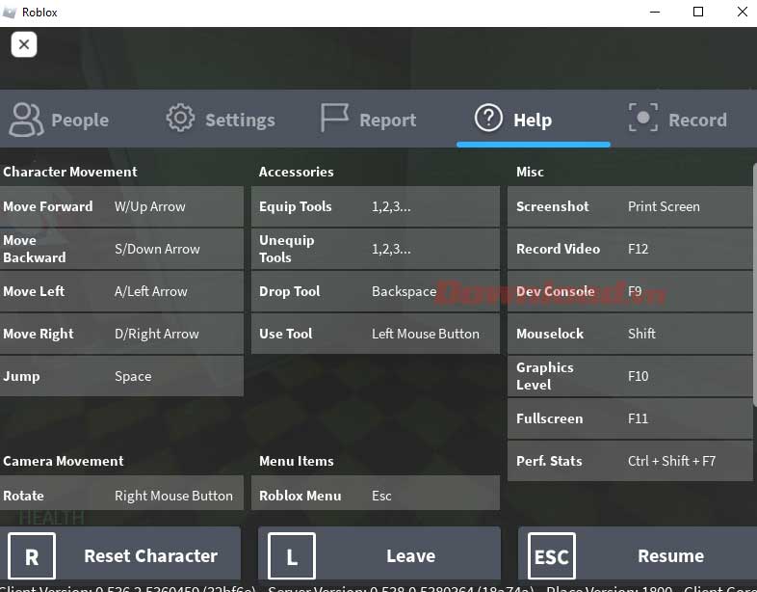Click the Rotate row label
Screen dimensions: 757x592
click(23, 496)
